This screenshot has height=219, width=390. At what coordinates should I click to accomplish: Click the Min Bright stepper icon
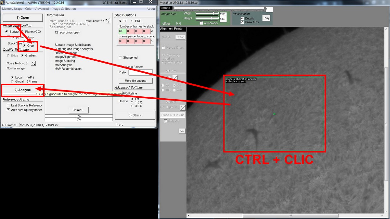coord(183,108)
